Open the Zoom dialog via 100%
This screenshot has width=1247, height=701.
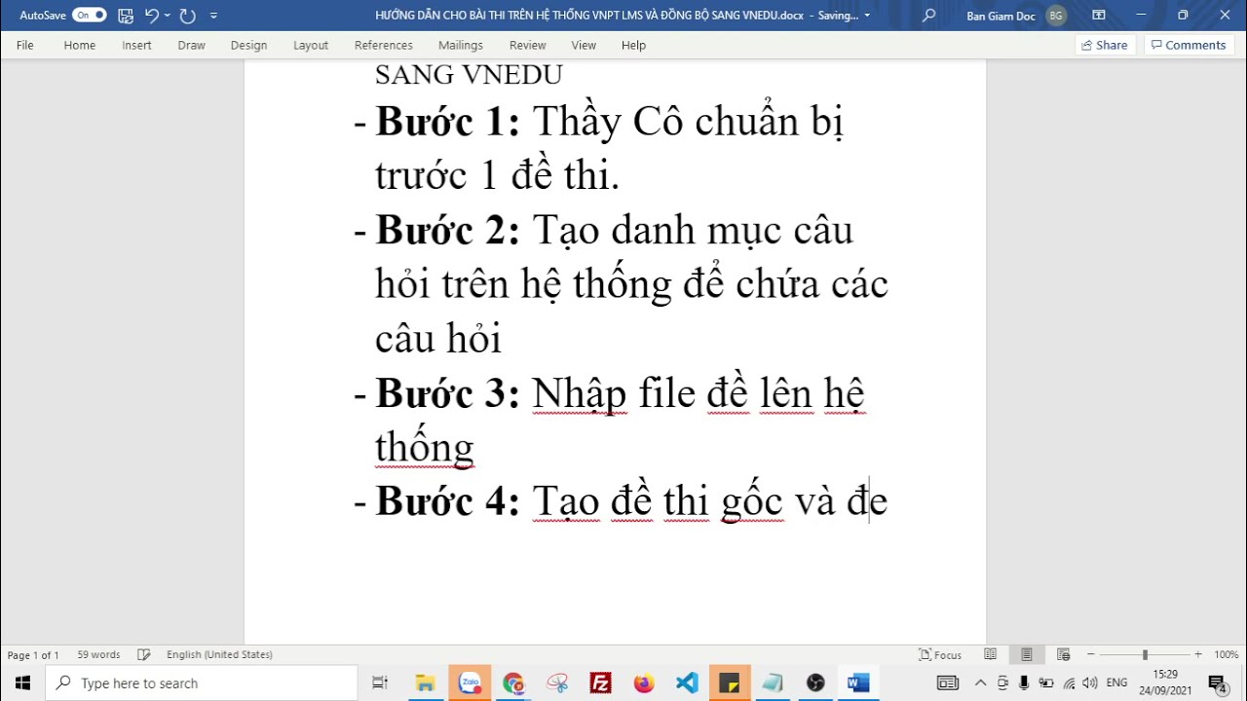tap(1227, 655)
